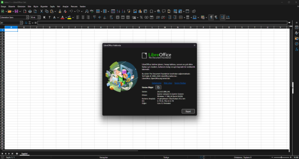Open sidebar Gallery panel icon
299x159 pixels.
pyautogui.click(x=296, y=38)
